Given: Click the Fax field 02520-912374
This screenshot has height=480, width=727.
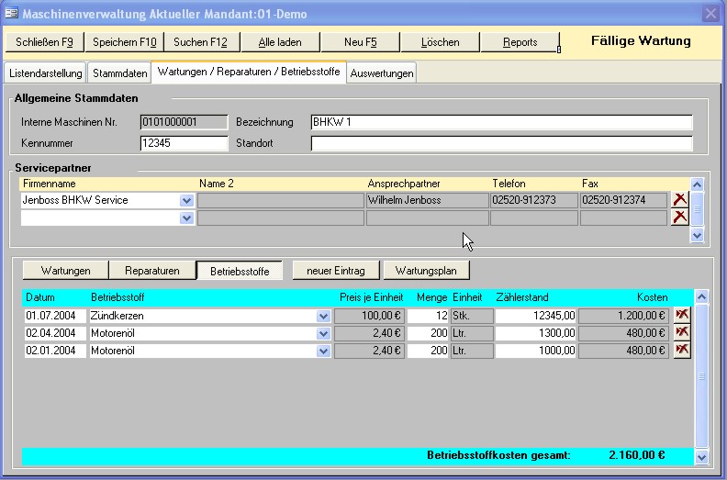Looking at the screenshot, I should pyautogui.click(x=623, y=200).
